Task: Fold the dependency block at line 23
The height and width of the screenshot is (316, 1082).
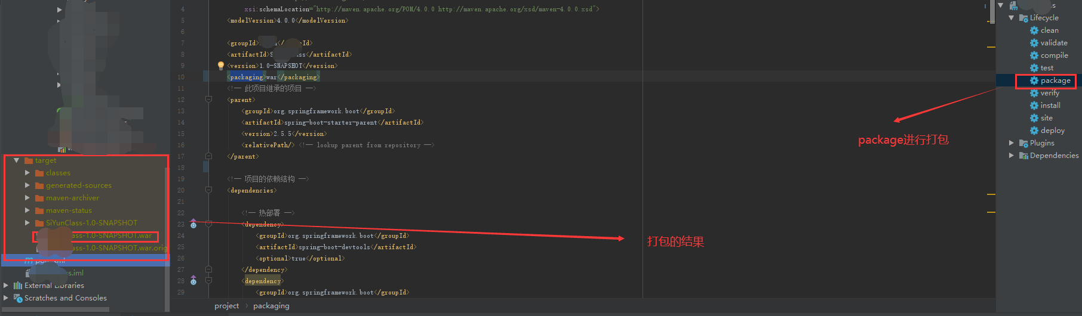Action: pyautogui.click(x=208, y=224)
